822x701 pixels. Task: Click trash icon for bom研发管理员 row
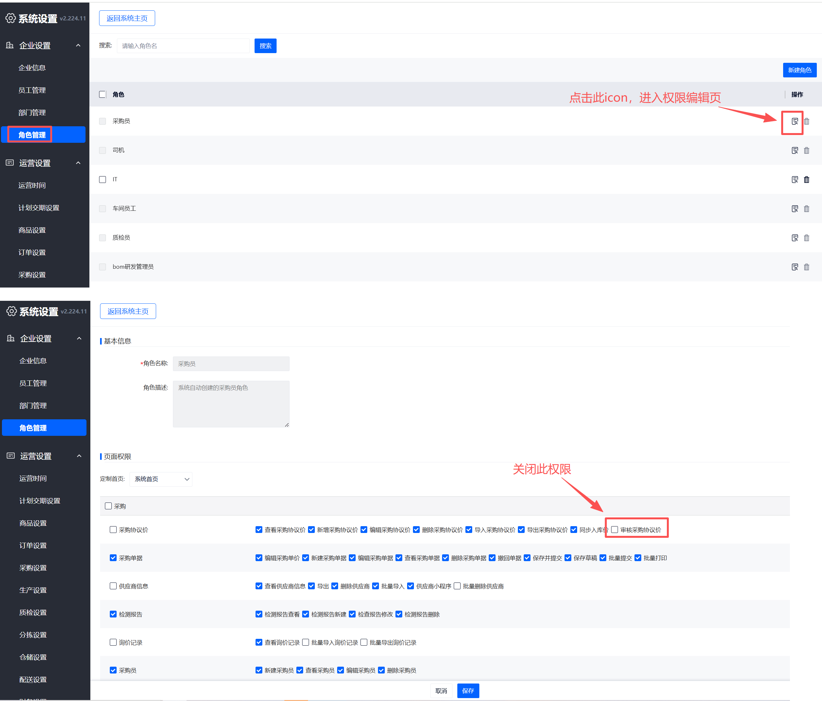click(x=806, y=267)
